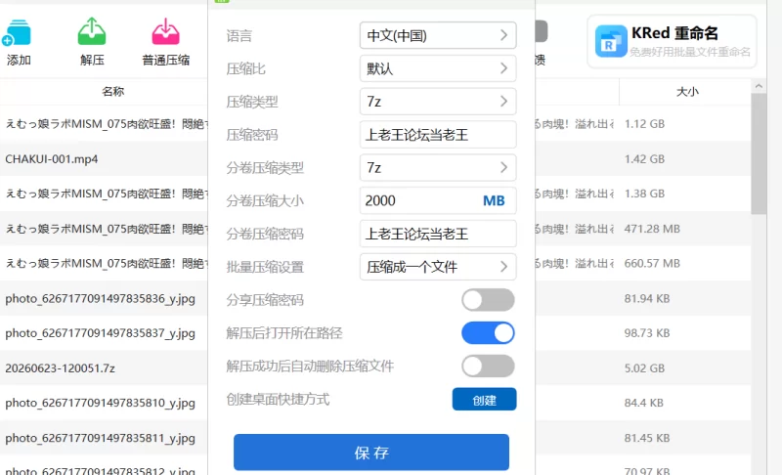
Task: Click the 名称 column header
Action: (x=112, y=91)
